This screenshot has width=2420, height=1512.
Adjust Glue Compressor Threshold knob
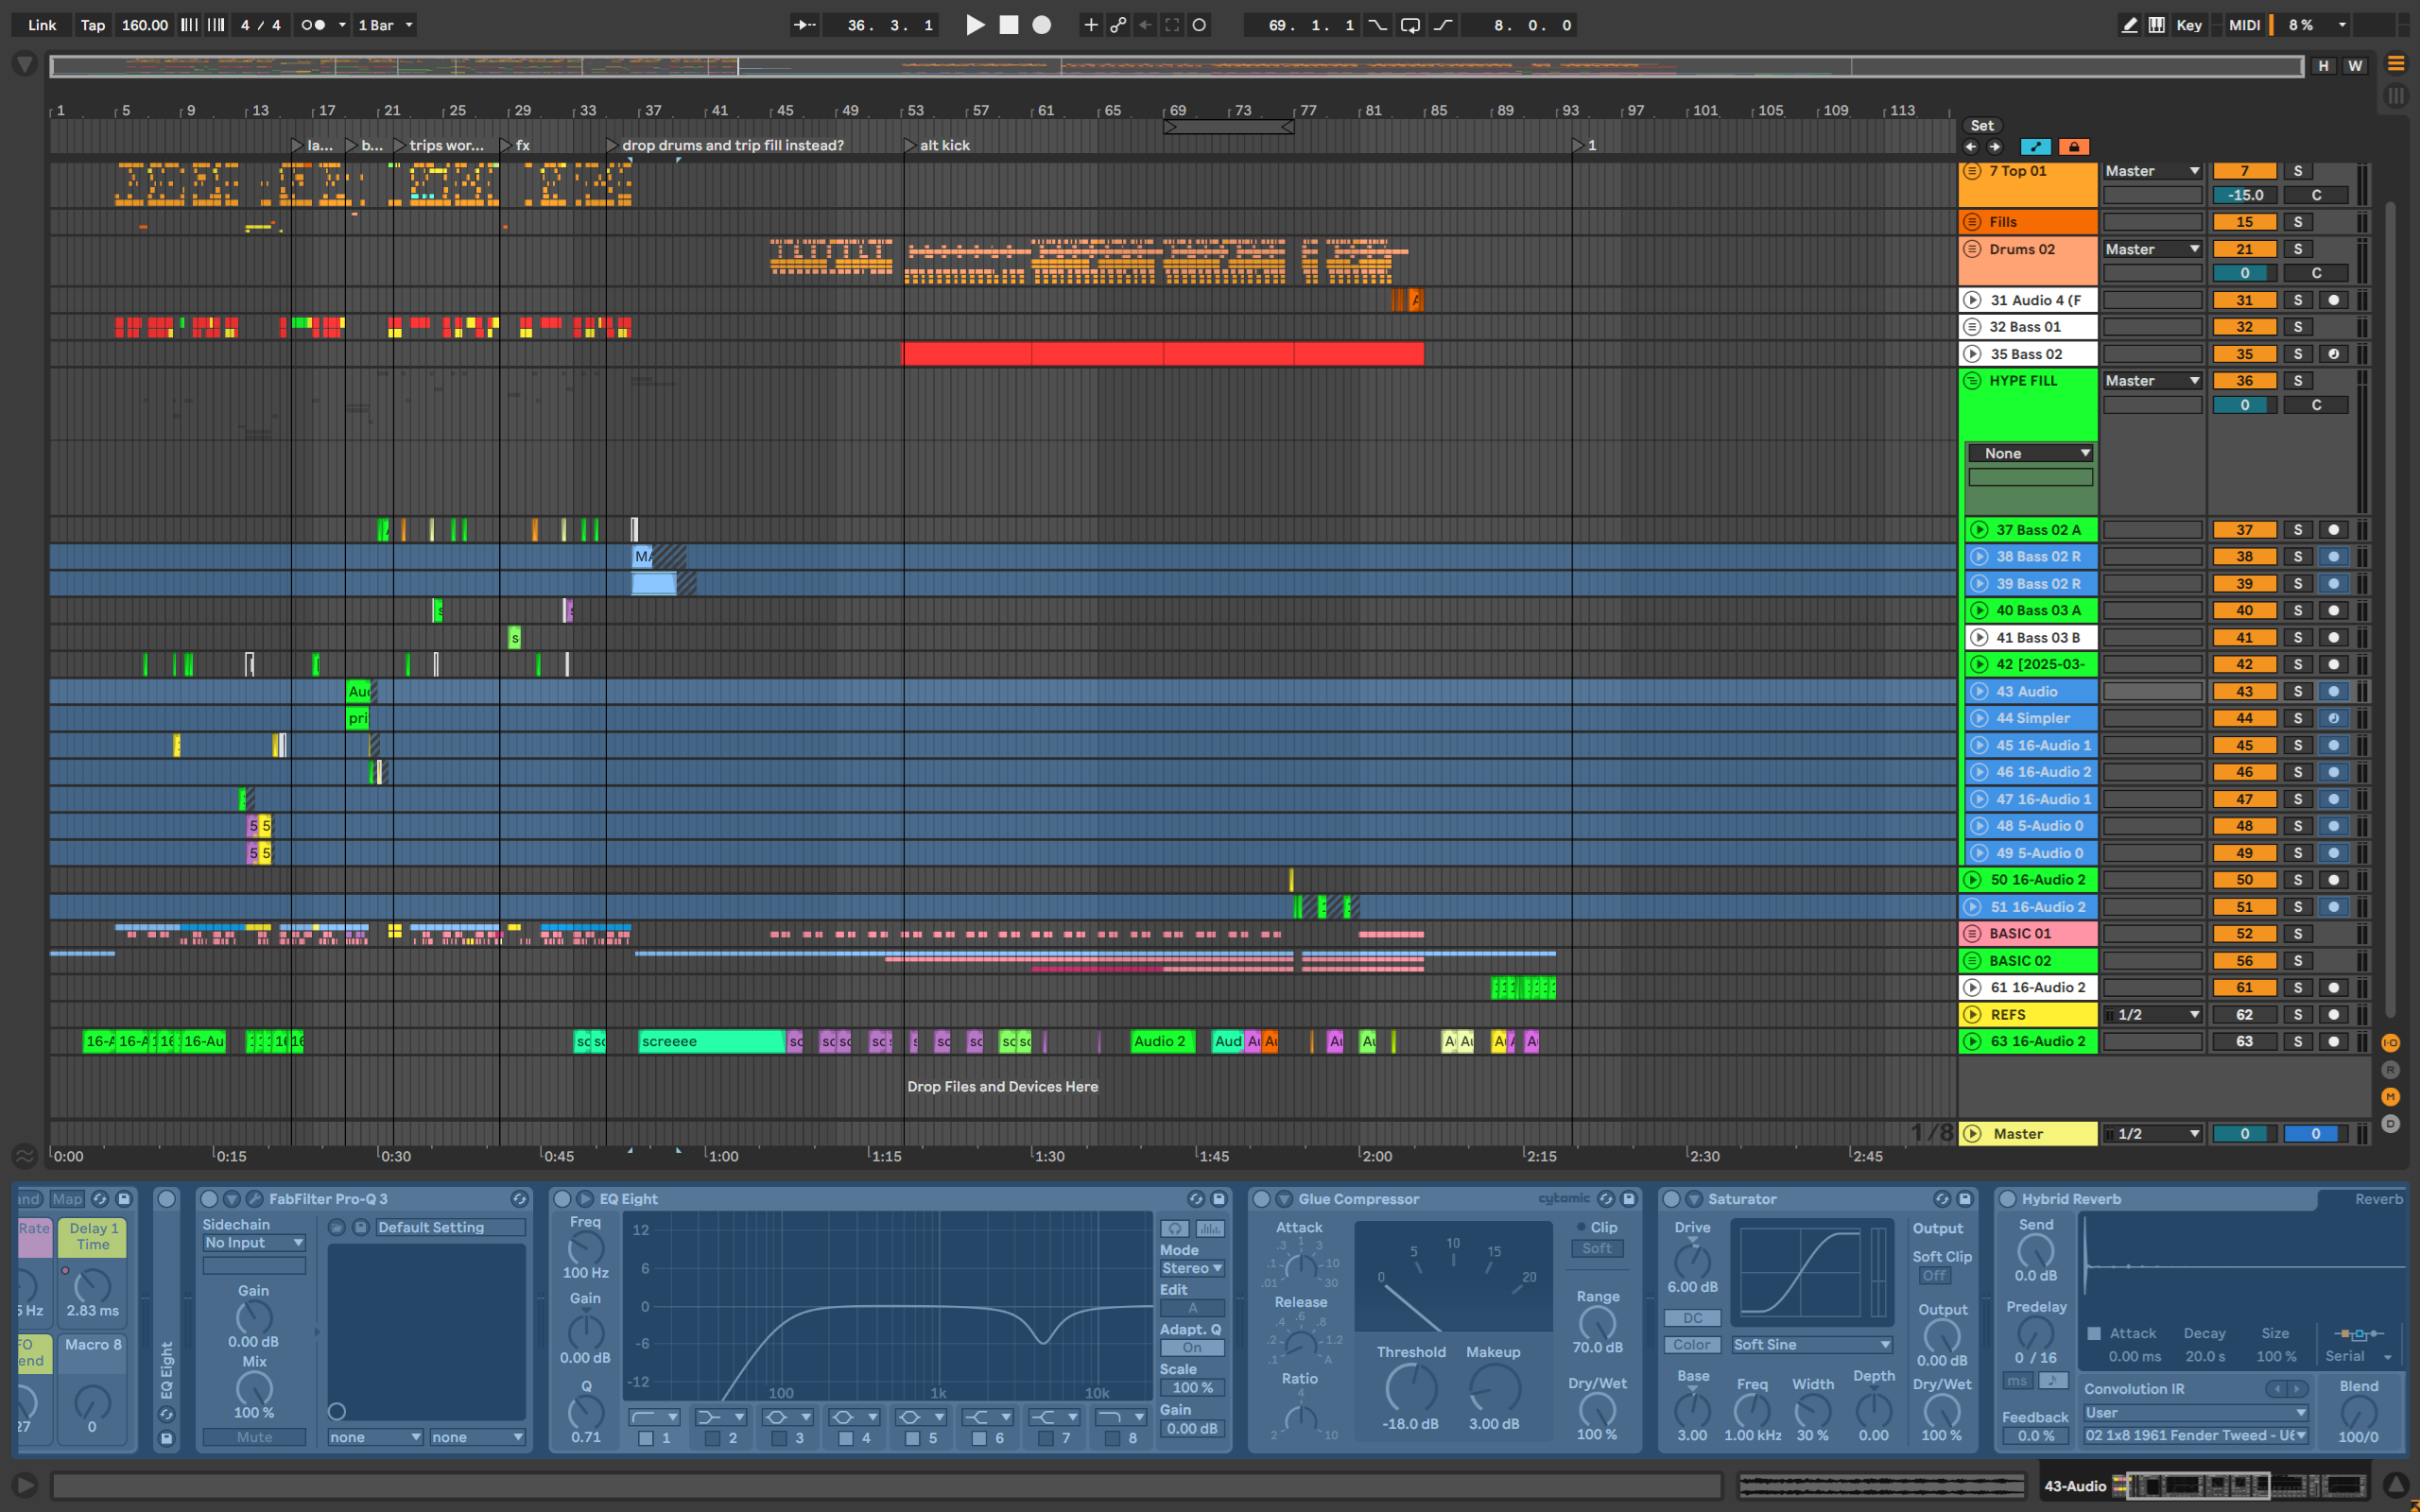(1410, 1390)
